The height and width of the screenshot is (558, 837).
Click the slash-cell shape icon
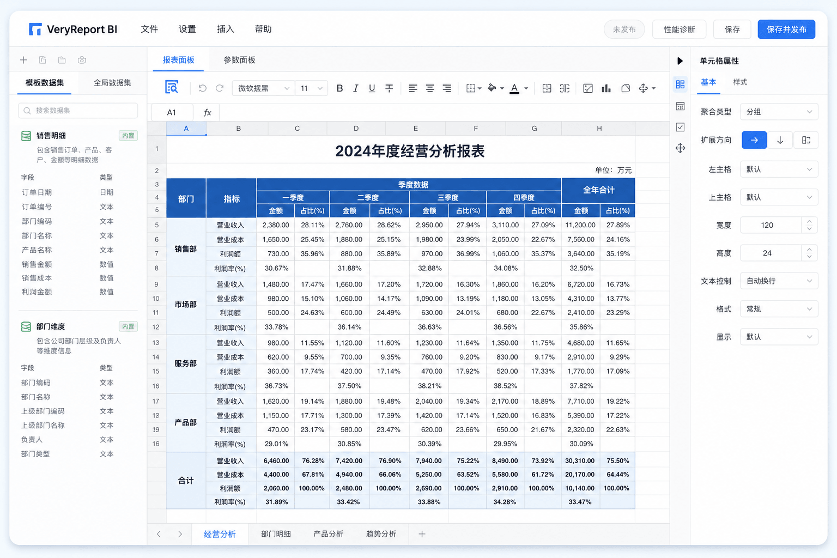(626, 88)
